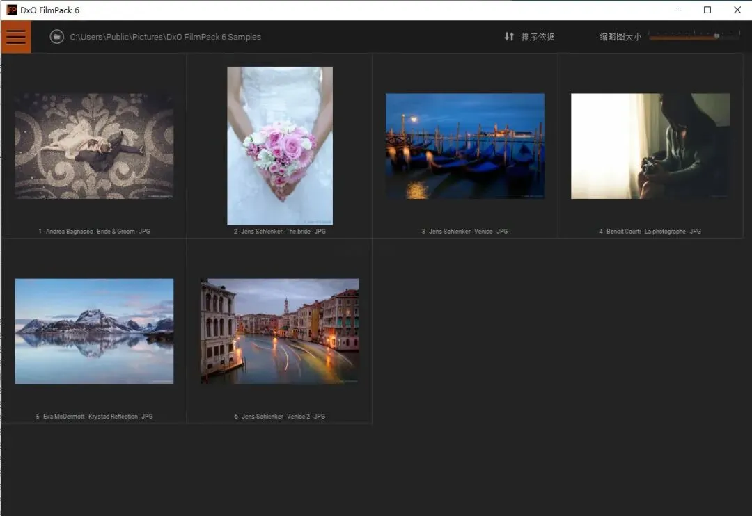Open the orange hamburger menu
Image resolution: width=752 pixels, height=516 pixels.
(x=15, y=37)
